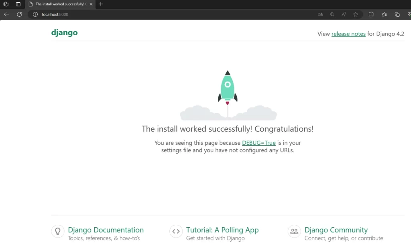Open the DEBUG=True link
This screenshot has height=248, width=411.
coord(259,143)
